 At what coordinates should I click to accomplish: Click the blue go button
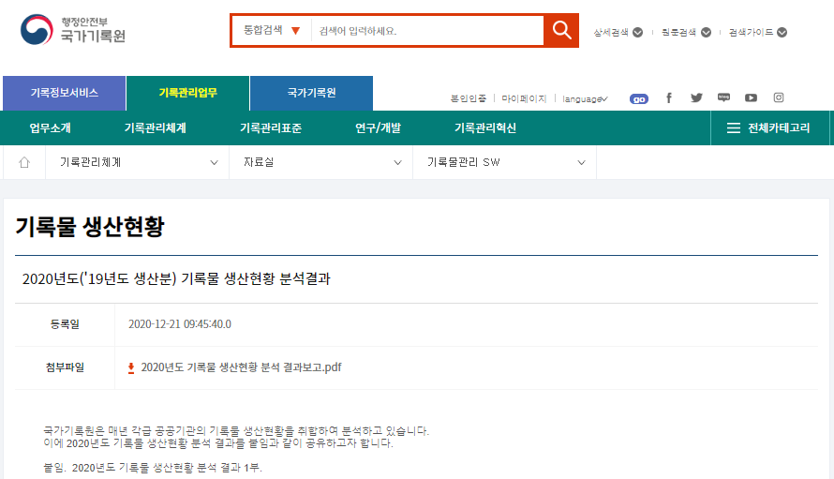coord(639,99)
